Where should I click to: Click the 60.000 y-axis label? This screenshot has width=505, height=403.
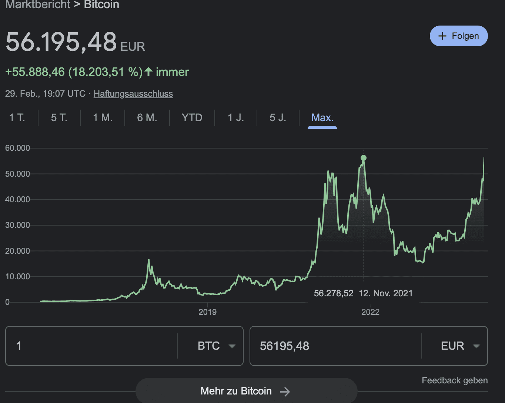17,148
